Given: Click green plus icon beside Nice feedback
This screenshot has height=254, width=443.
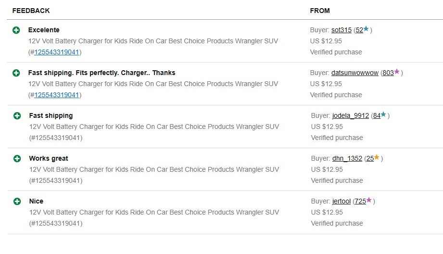Looking at the screenshot, I should tap(17, 202).
